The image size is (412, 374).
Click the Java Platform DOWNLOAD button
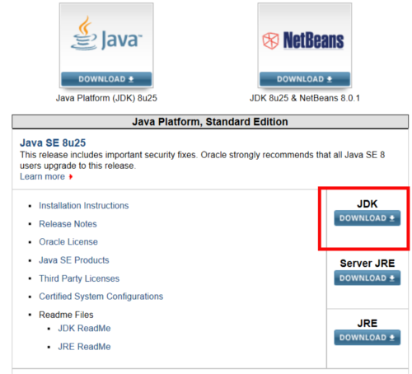coord(106,79)
